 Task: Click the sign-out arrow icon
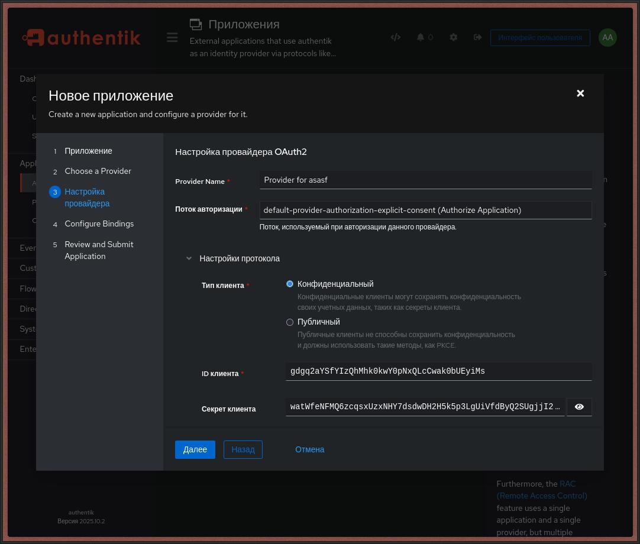(477, 37)
